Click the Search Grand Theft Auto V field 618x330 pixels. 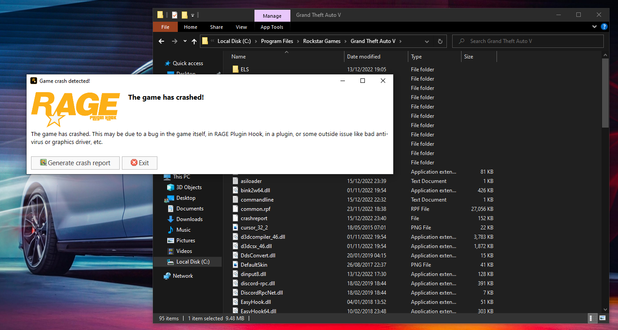(528, 41)
